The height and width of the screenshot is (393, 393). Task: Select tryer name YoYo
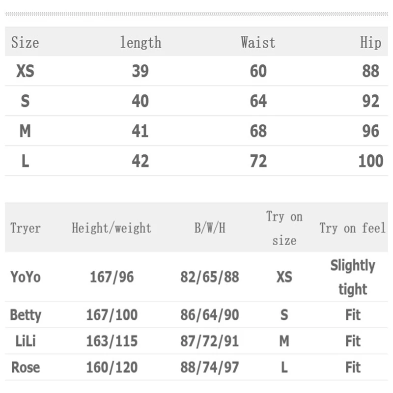pyautogui.click(x=25, y=277)
